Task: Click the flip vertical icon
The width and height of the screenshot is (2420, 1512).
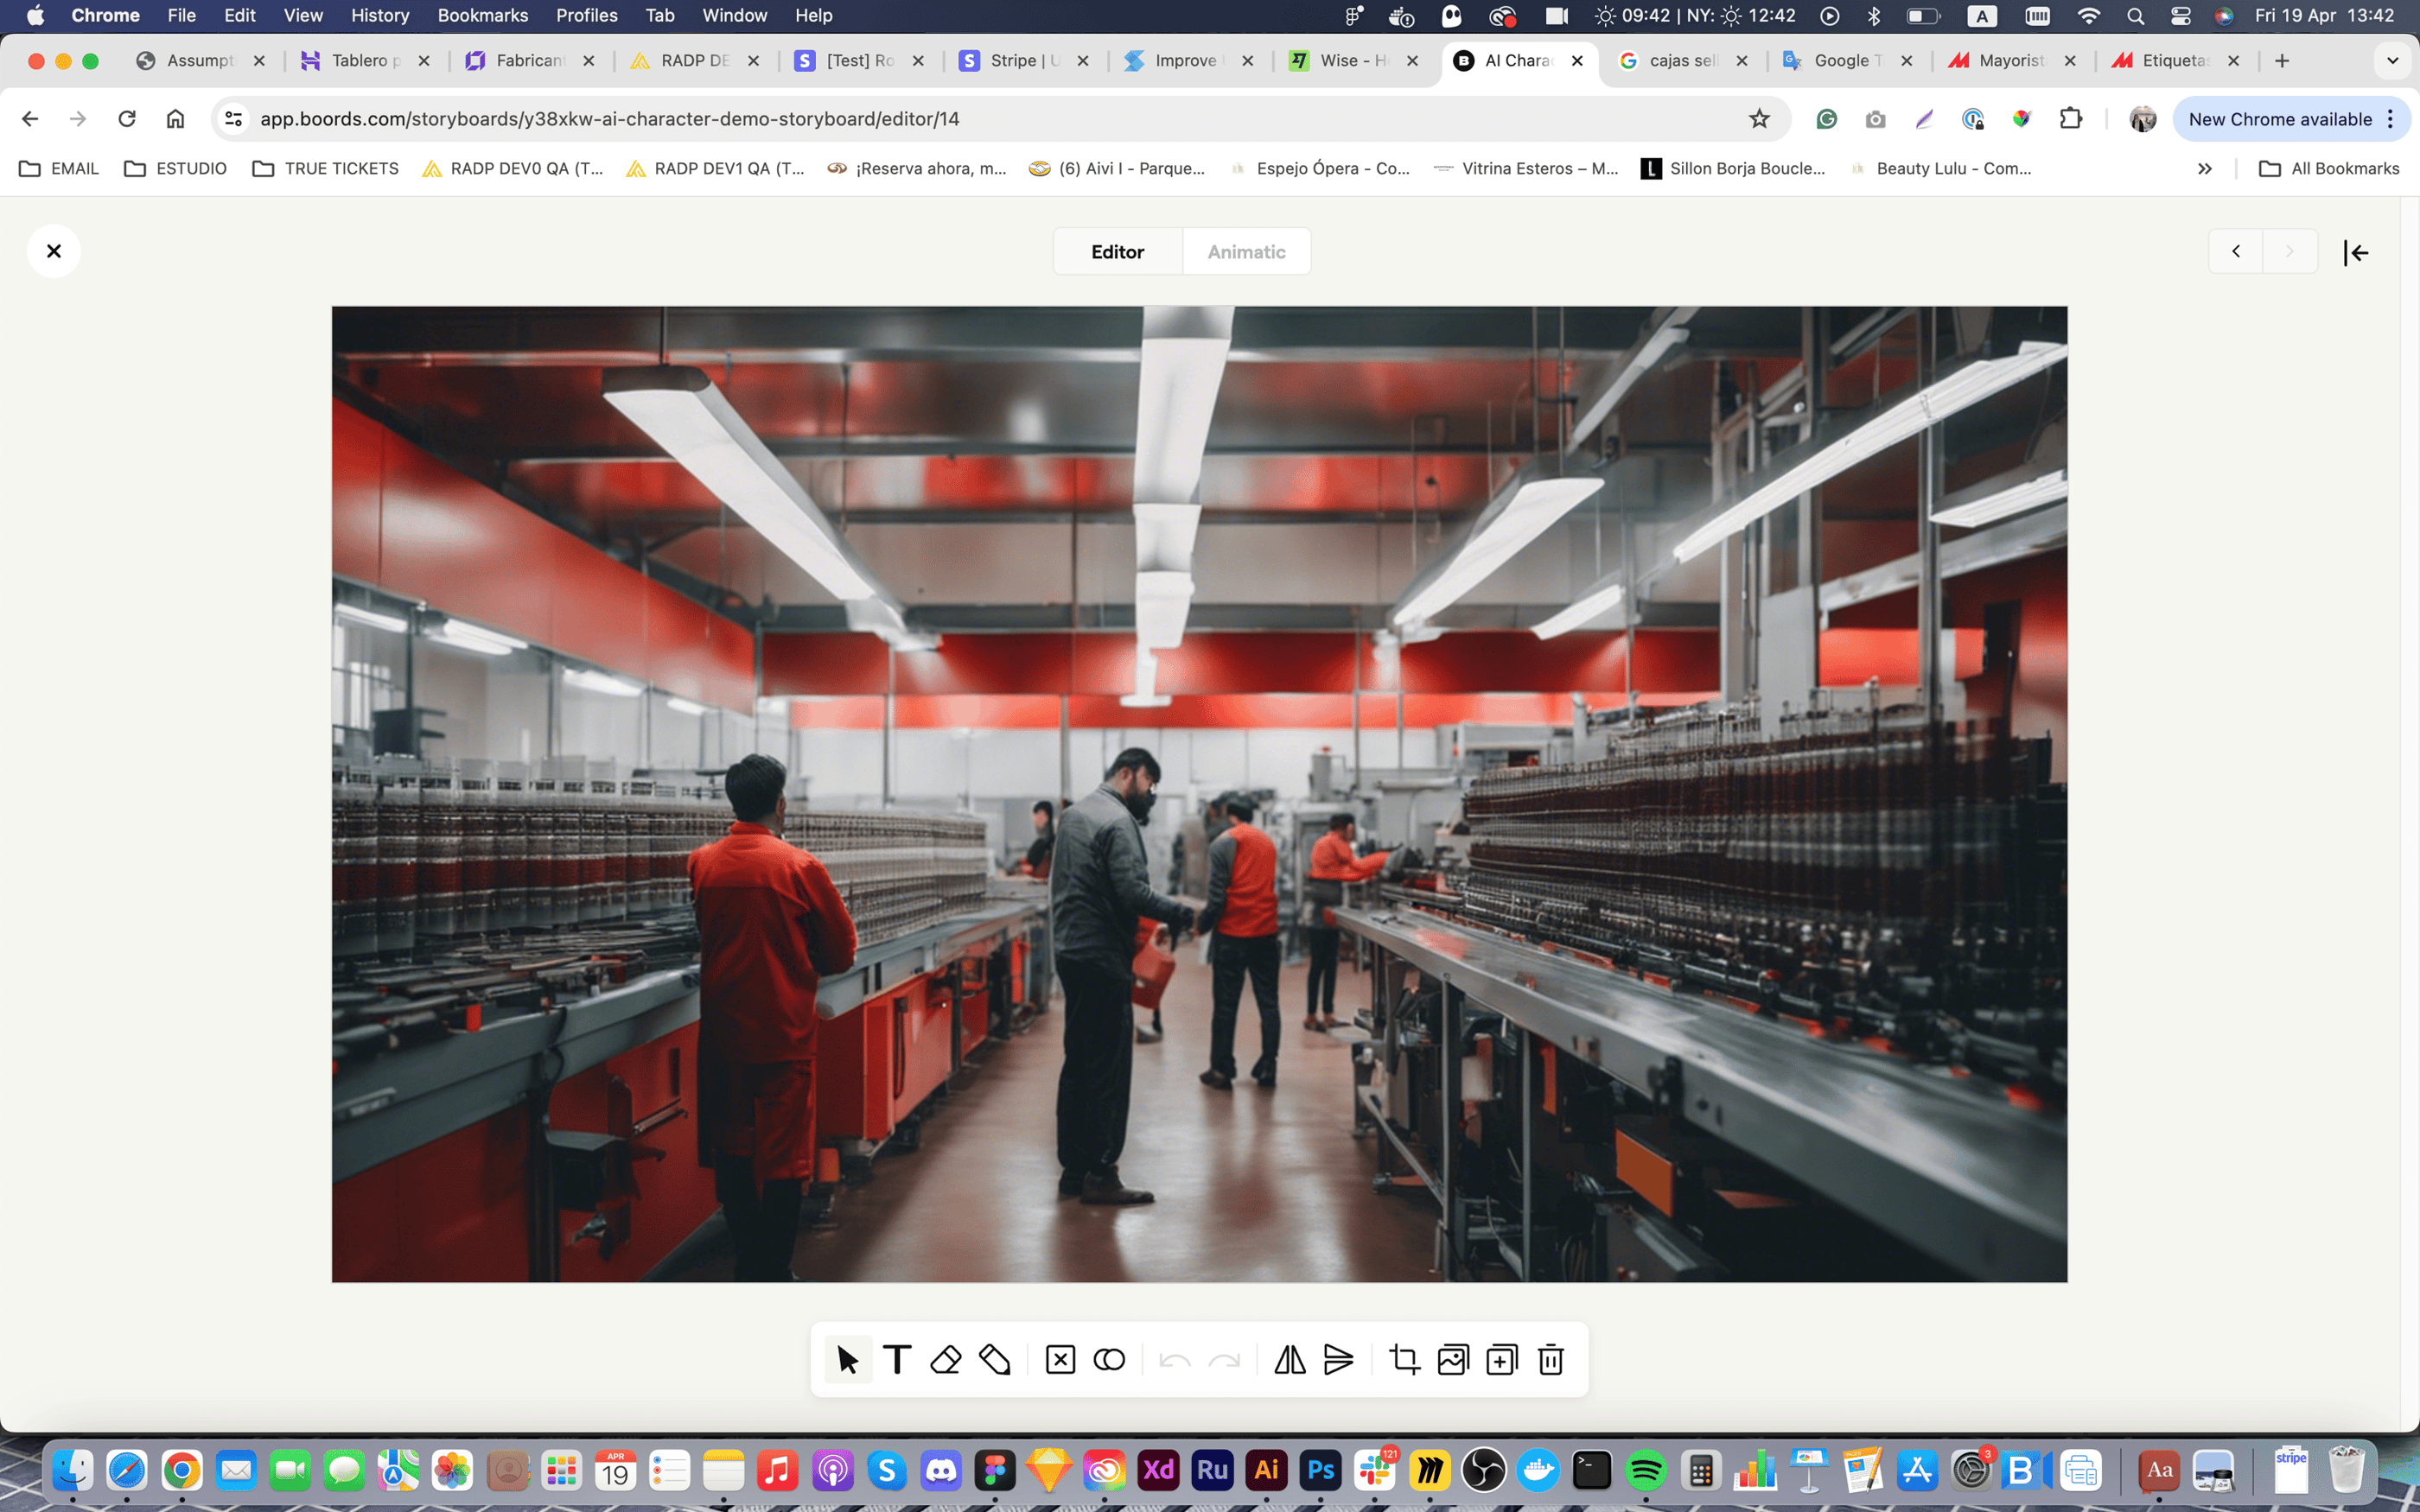Action: (1338, 1360)
